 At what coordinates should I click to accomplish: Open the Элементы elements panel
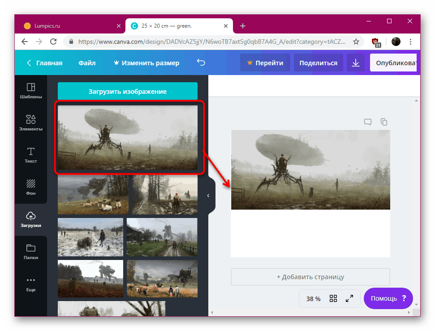tap(31, 123)
